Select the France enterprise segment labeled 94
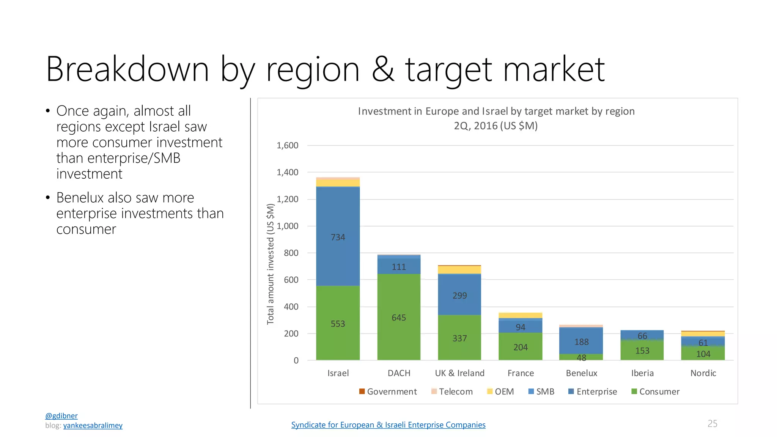 [x=520, y=327]
